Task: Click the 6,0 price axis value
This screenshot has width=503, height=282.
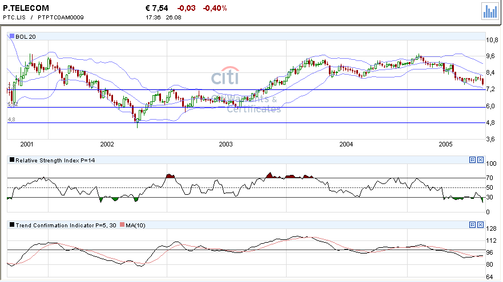Action: (490, 106)
